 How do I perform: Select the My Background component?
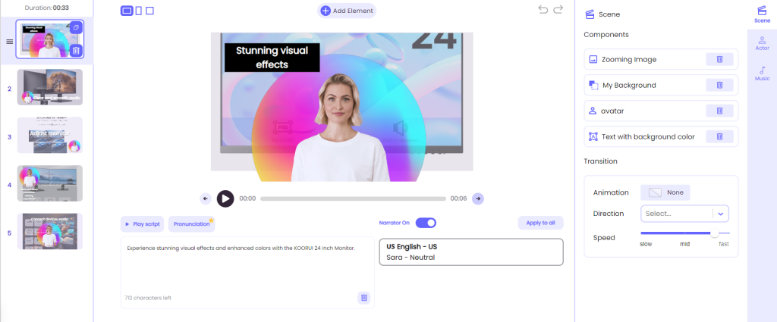click(661, 85)
